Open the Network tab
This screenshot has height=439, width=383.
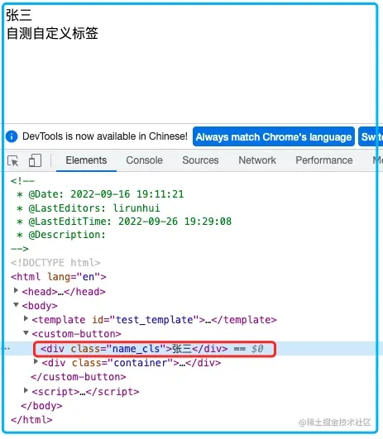(x=257, y=160)
